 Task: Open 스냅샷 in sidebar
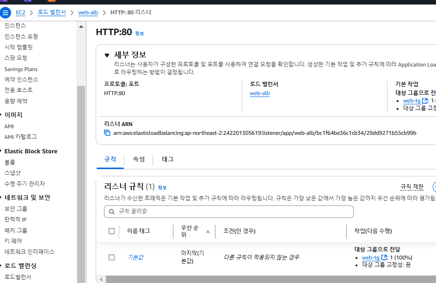pos(12,173)
